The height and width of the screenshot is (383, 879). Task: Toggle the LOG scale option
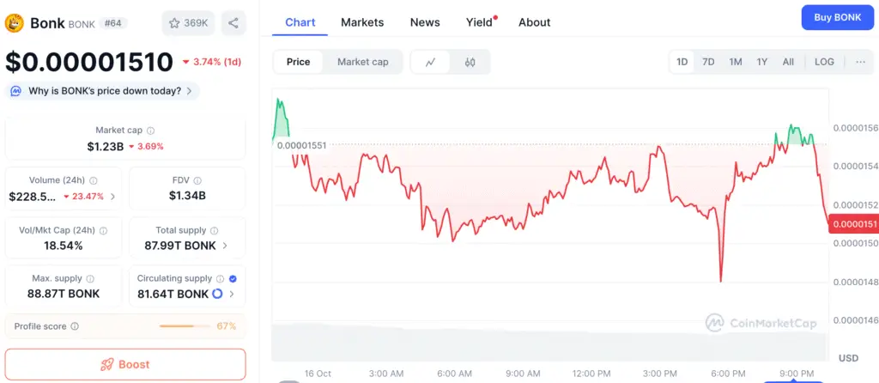click(x=824, y=62)
